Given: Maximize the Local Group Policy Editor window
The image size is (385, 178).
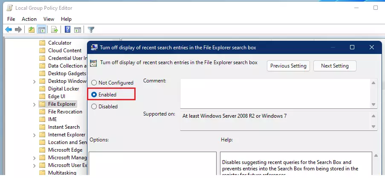Looking at the screenshot, I should point(376,8).
